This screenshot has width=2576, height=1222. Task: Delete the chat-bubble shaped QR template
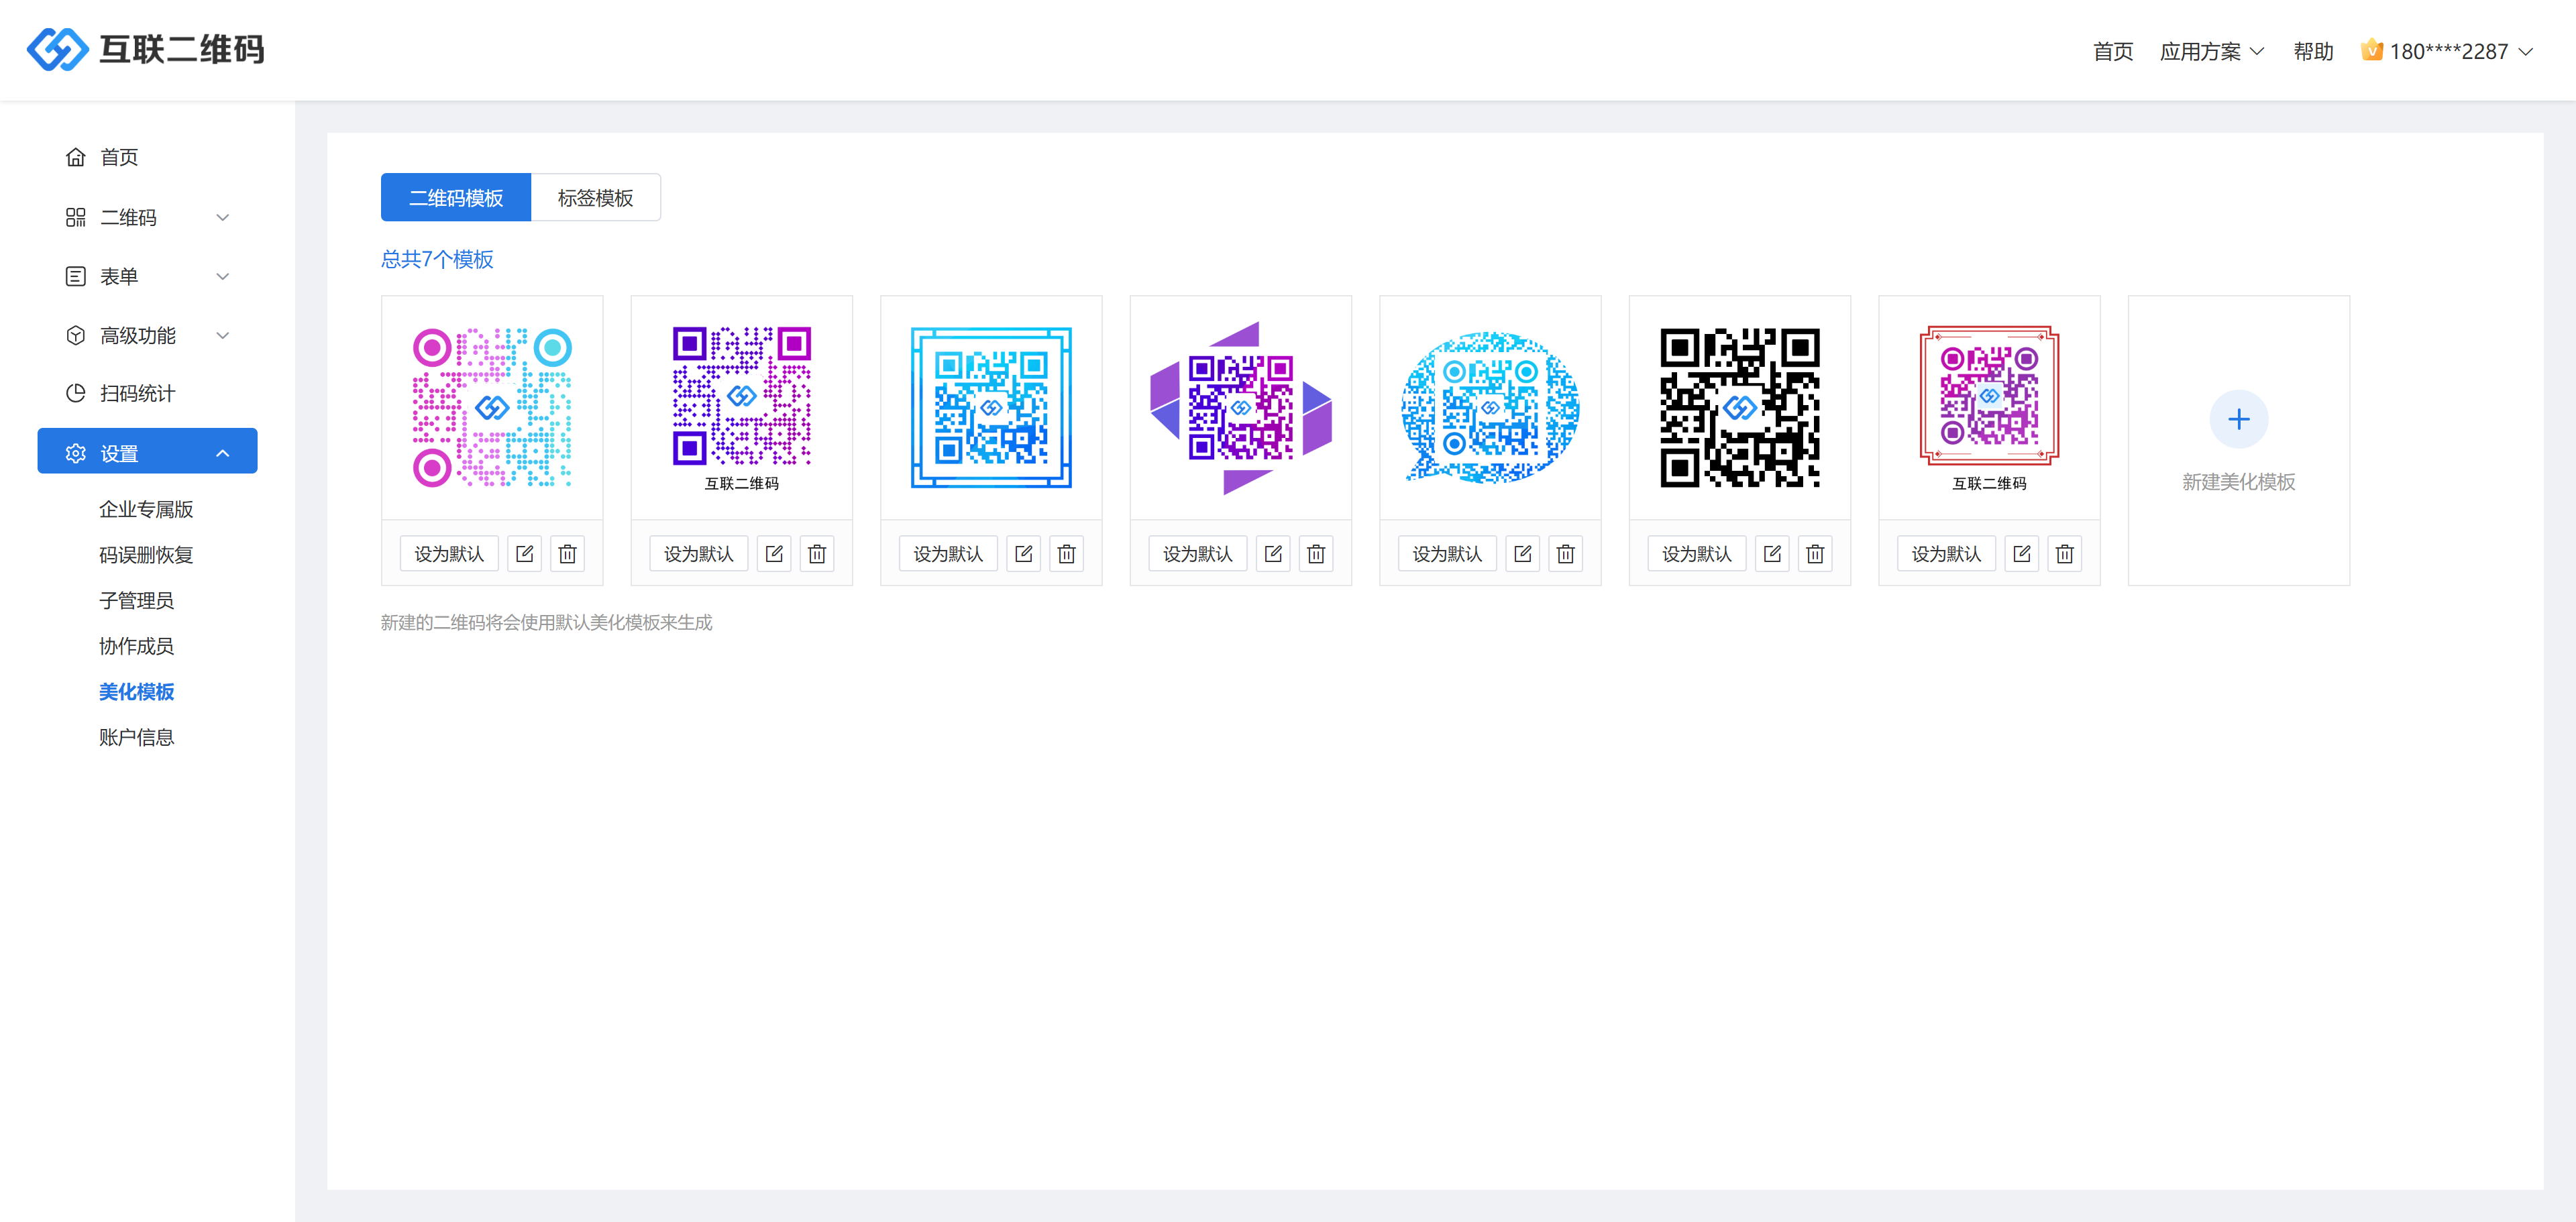click(1565, 553)
